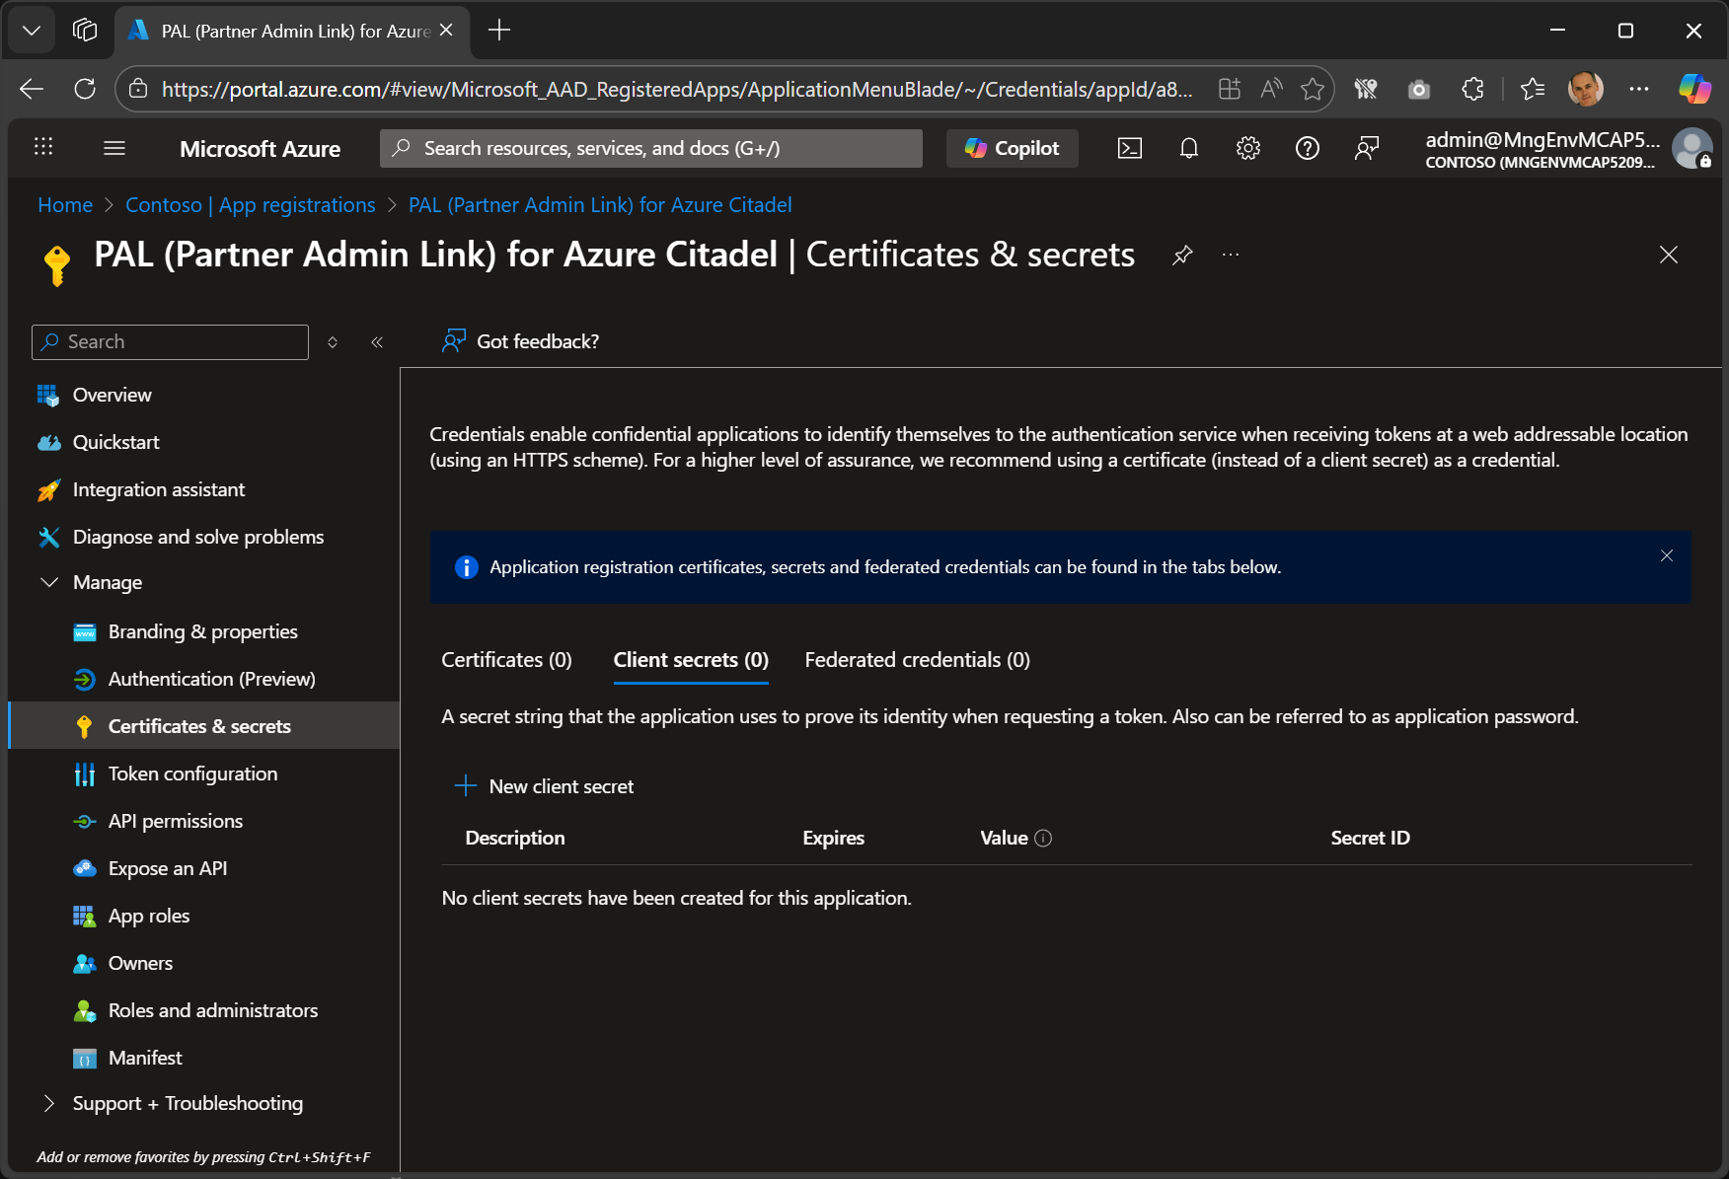Pin the Certificates & secrets blade
Viewport: 1729px width, 1179px height.
point(1181,255)
